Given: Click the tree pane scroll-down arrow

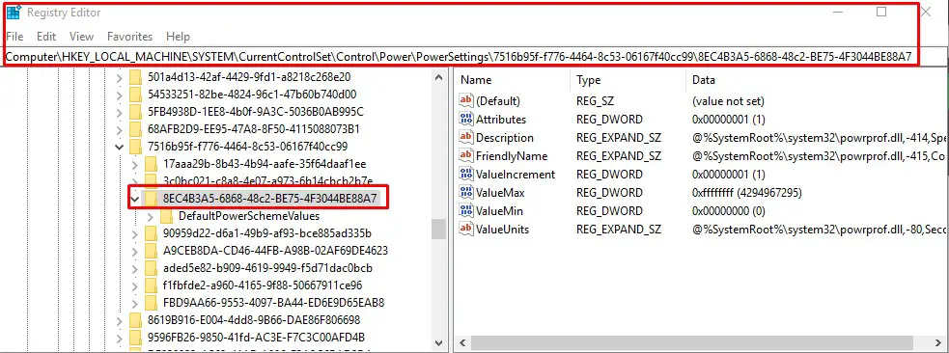Looking at the screenshot, I should [439, 342].
